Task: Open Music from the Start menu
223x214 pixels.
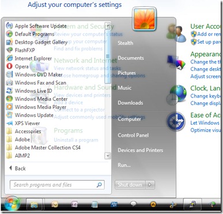Action: (x=124, y=88)
